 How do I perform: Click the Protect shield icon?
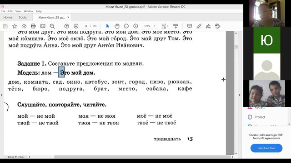tap(250, 117)
